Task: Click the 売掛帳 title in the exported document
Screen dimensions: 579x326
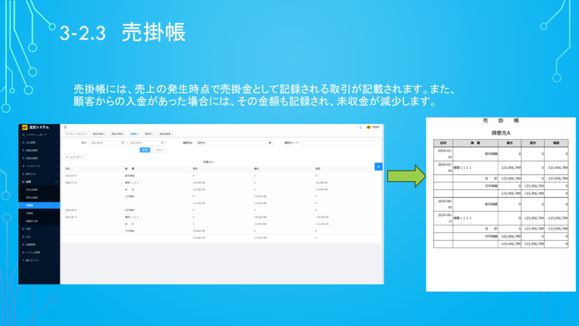Action: [x=501, y=121]
